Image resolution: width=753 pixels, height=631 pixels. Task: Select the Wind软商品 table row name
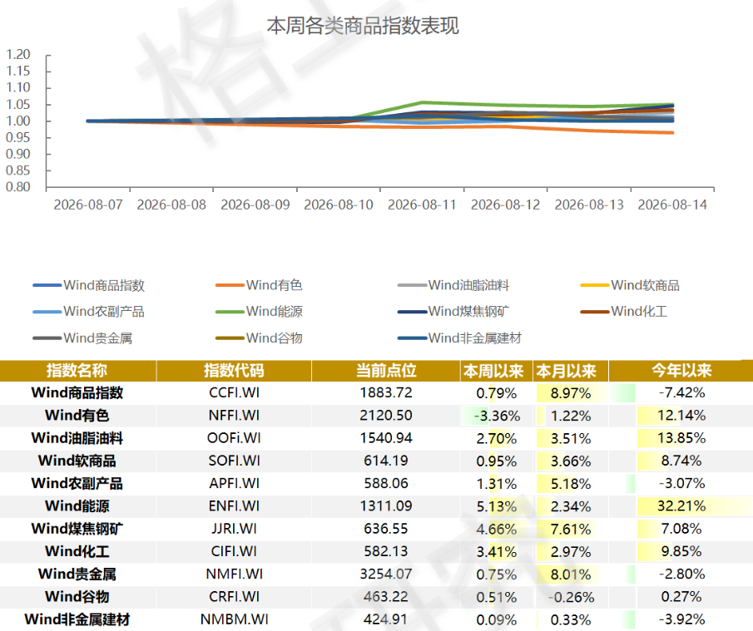[77, 461]
